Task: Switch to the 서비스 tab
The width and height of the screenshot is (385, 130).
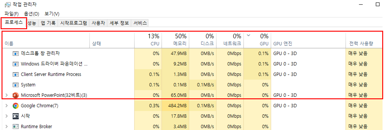Action: point(140,23)
